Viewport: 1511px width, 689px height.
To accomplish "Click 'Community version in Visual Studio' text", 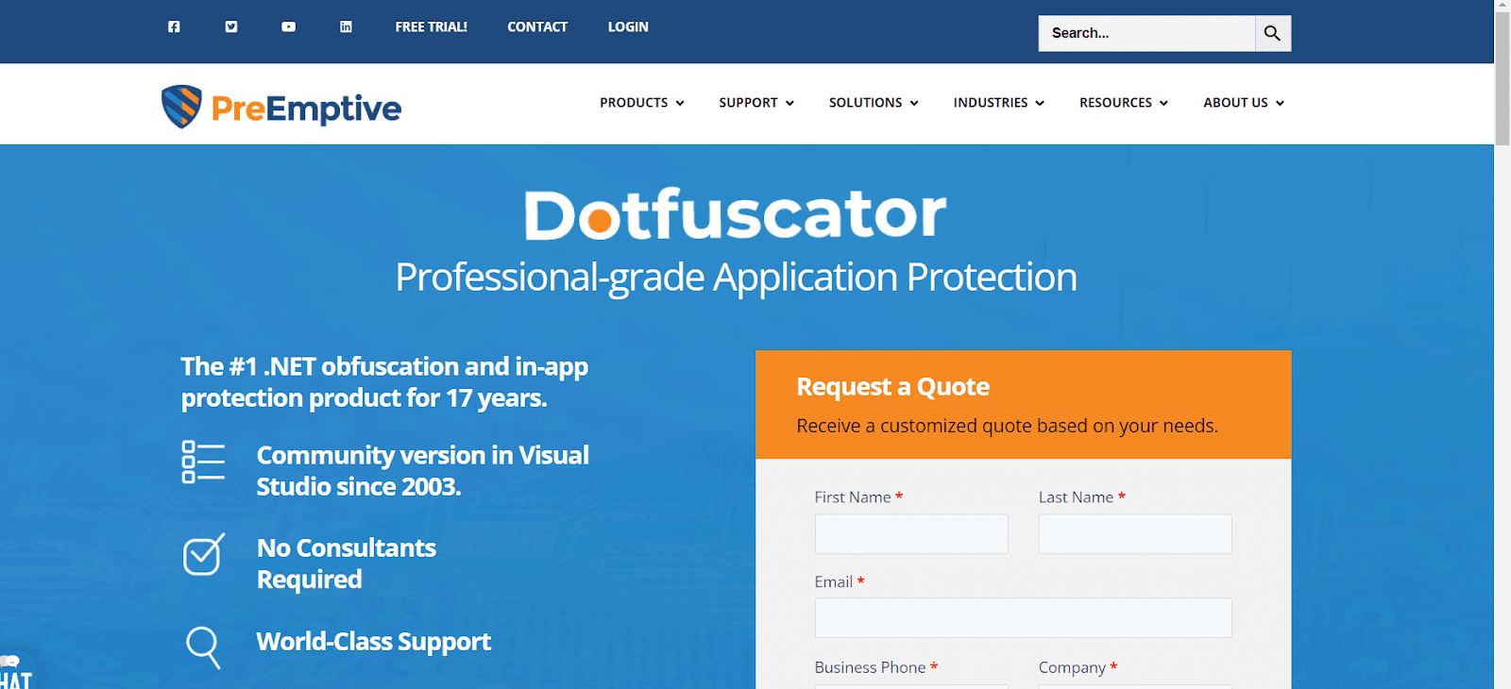I will tap(422, 471).
